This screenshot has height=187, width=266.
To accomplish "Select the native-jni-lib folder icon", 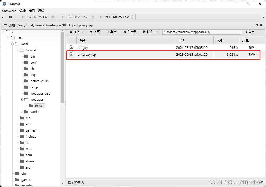I will [26, 81].
